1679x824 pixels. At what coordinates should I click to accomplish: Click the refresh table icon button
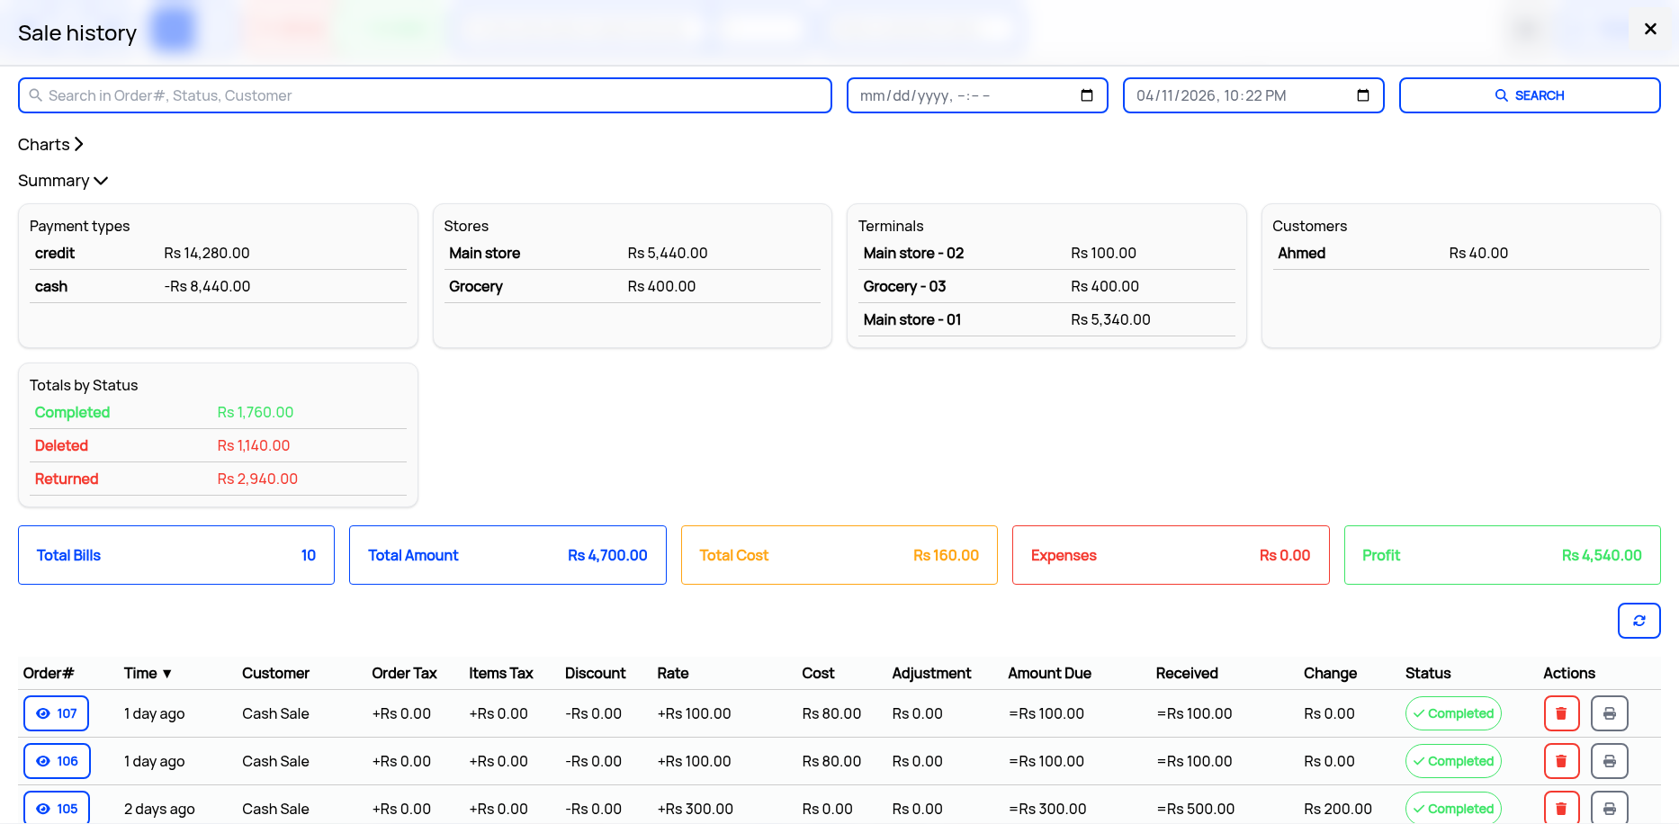(x=1639, y=621)
